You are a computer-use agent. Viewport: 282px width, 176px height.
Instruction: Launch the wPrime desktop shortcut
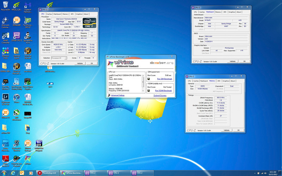[x=27, y=160]
